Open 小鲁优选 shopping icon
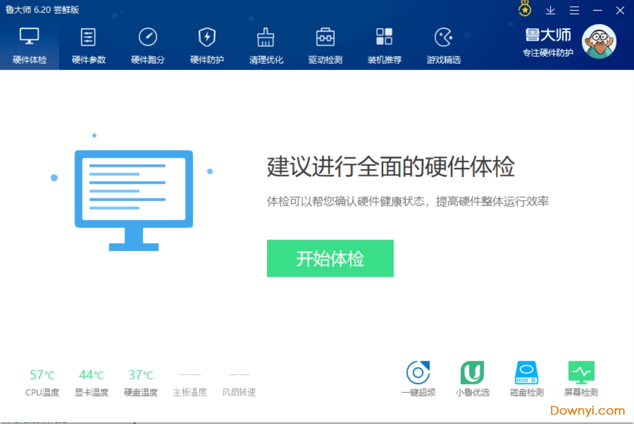Screen dimensions: 634x424 pos(472,378)
